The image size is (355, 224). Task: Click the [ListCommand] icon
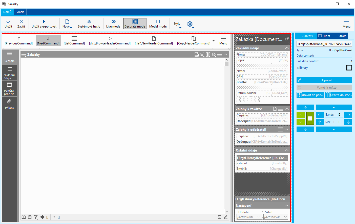pyautogui.click(x=74, y=39)
